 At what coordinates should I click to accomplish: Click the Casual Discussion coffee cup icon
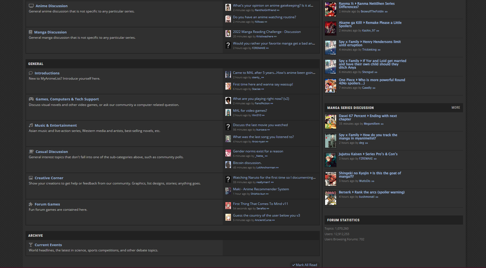pos(31,152)
